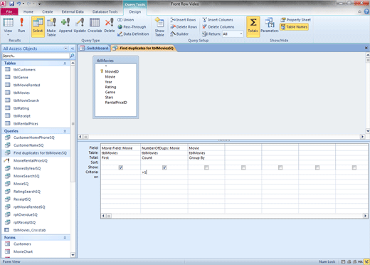Image resolution: width=370 pixels, height=265 pixels.
Task: Click the table pane vertical scroll down arrow
Action: 368,131
